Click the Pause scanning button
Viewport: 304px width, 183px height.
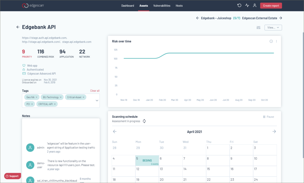(268, 117)
